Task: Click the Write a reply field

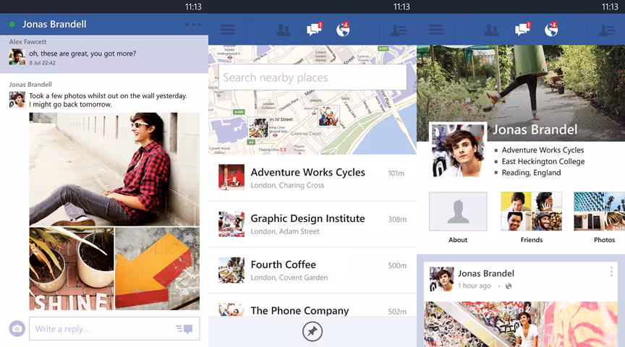Action: tap(114, 329)
